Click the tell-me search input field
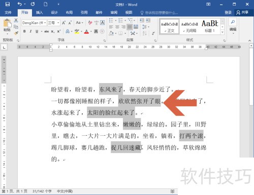This screenshot has width=254, height=195. point(160,13)
